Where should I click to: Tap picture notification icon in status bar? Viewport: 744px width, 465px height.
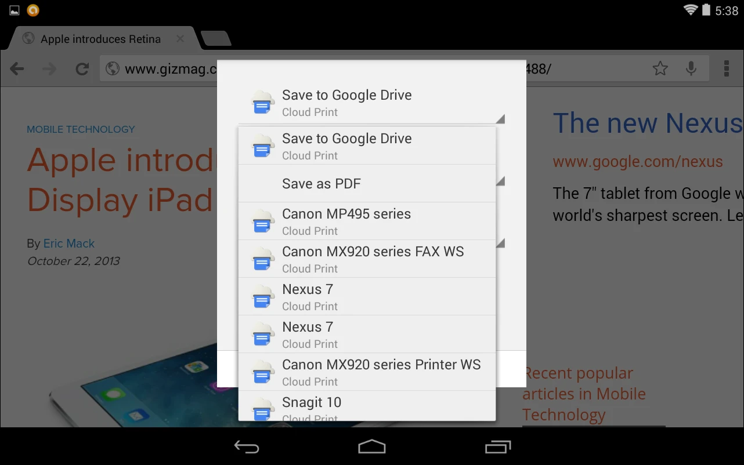[14, 10]
